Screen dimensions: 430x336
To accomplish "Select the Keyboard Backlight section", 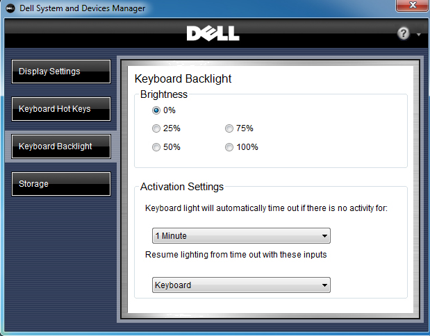I will point(61,146).
